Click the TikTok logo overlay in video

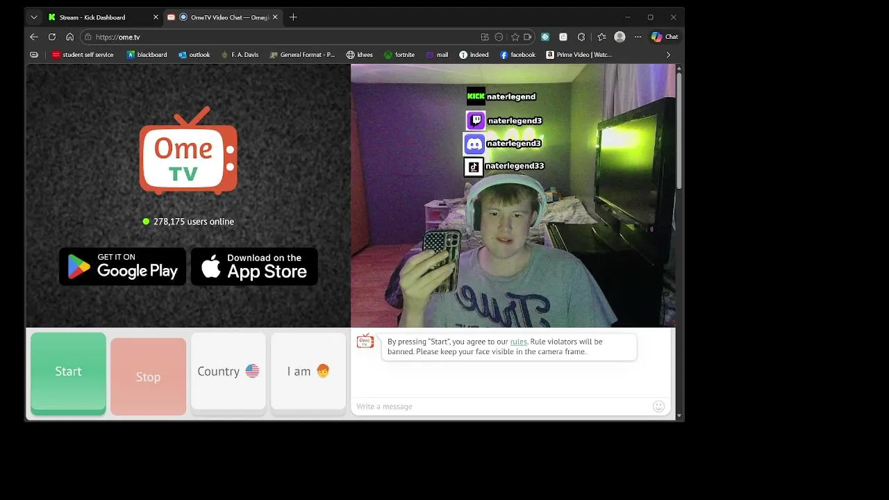(x=474, y=167)
